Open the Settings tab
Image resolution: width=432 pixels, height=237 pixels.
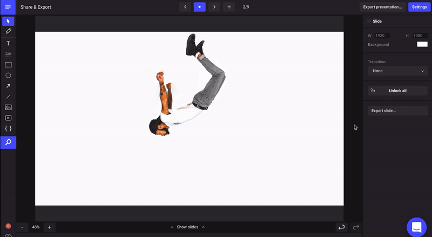[x=419, y=7]
